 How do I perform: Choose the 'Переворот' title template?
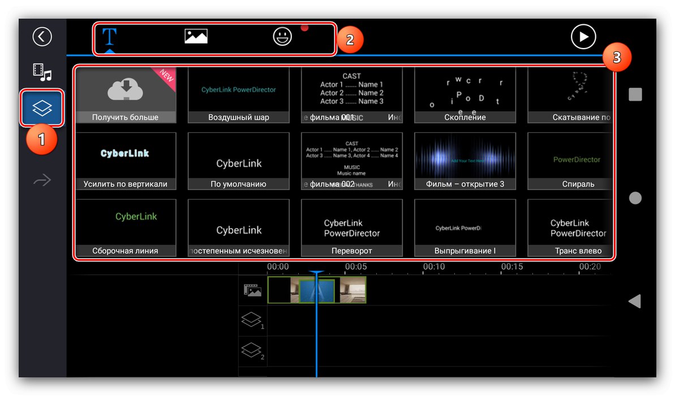[x=352, y=227]
